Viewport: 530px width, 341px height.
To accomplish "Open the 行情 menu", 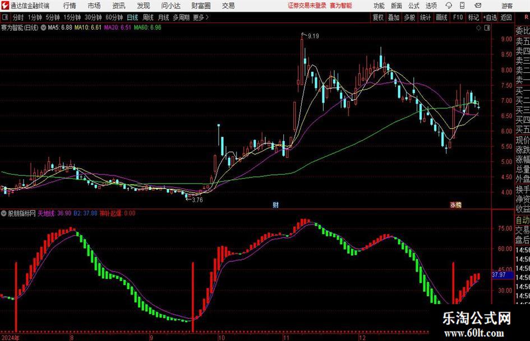I will (x=70, y=6).
